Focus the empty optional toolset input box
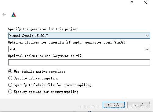The width and height of the screenshot is (153, 112). (79, 62)
